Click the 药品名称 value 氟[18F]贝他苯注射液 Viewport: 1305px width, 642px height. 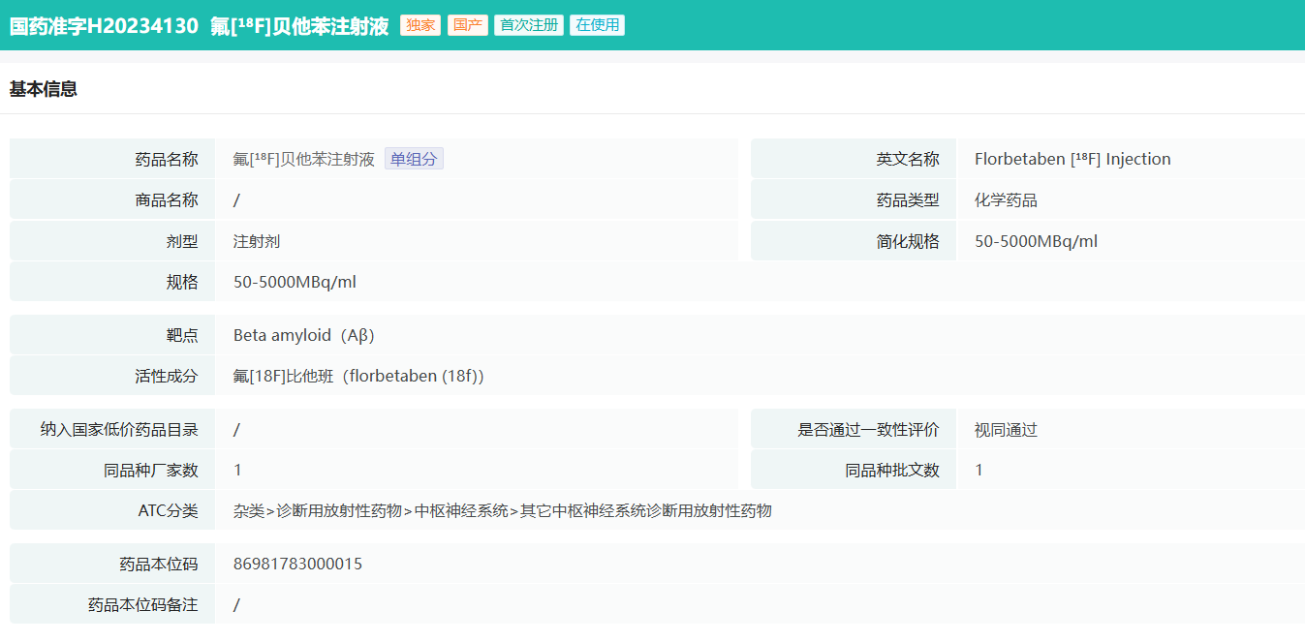click(303, 160)
